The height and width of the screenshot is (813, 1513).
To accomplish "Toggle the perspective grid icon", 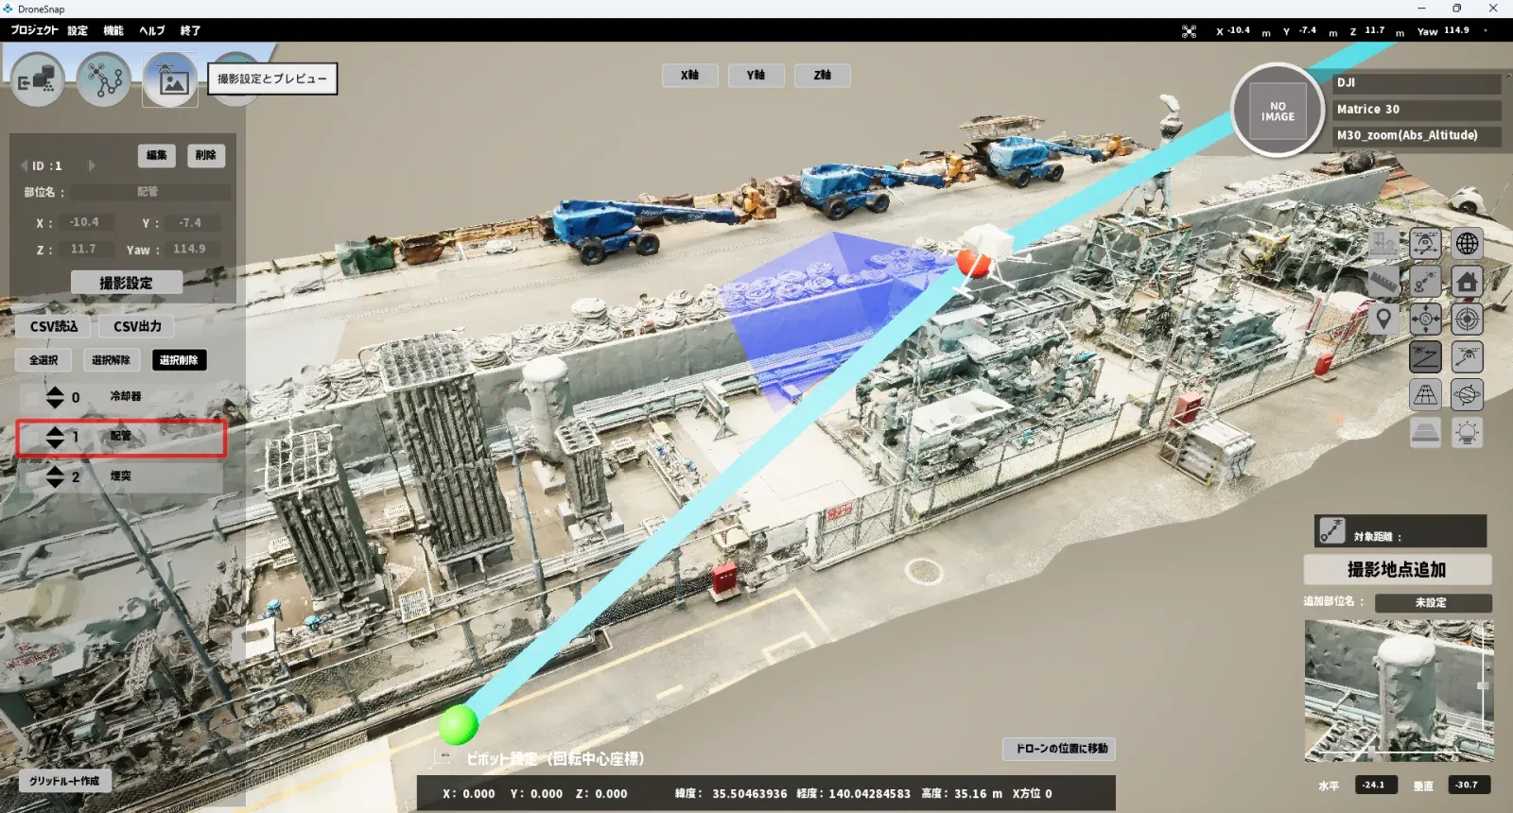I will pyautogui.click(x=1425, y=395).
